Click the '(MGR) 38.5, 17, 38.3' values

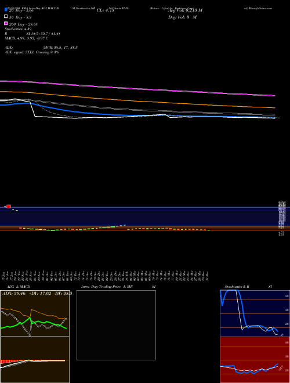coord(60,48)
